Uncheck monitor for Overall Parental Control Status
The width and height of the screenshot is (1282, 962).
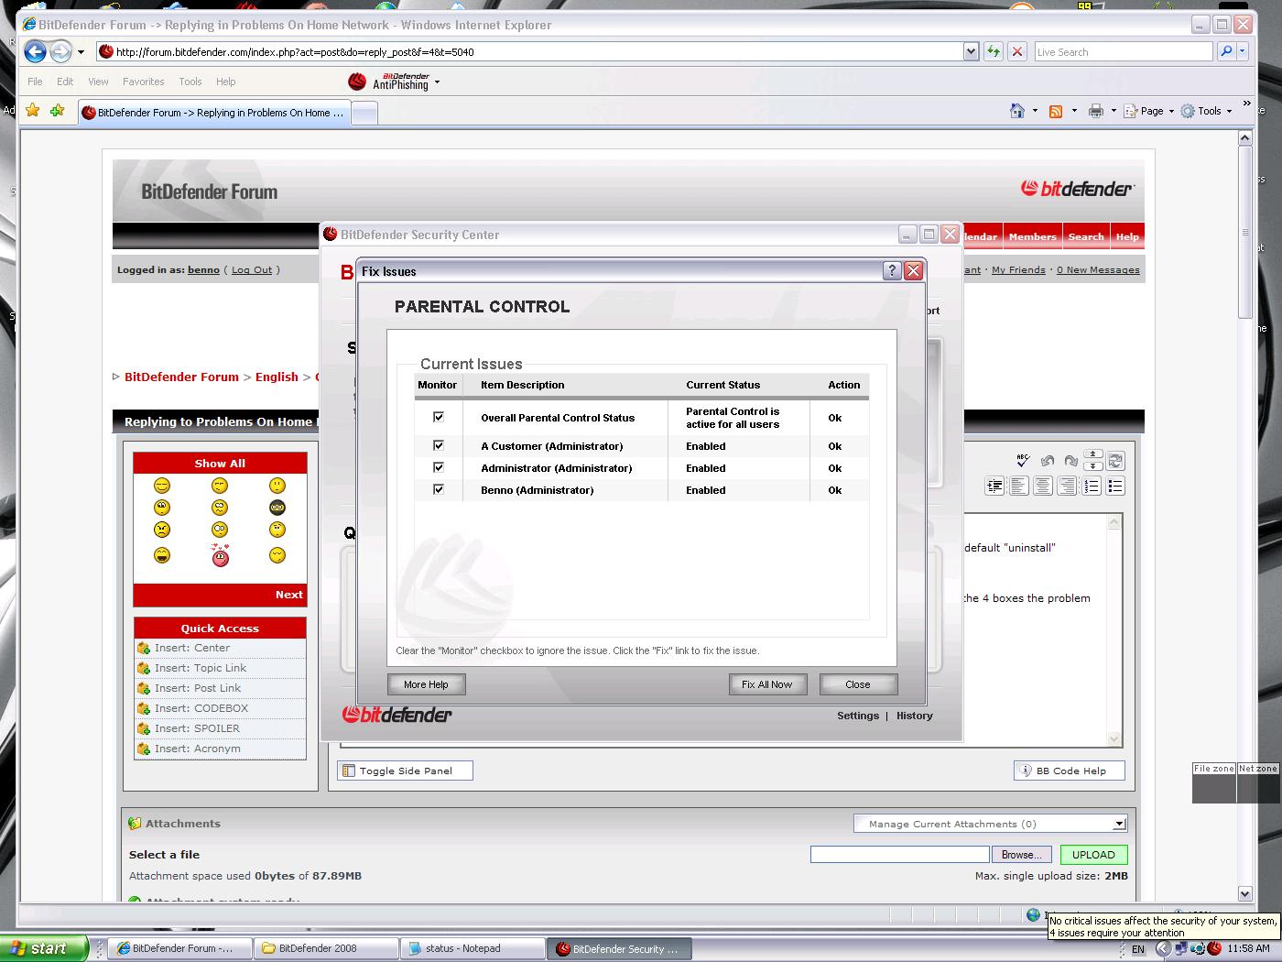(x=439, y=417)
